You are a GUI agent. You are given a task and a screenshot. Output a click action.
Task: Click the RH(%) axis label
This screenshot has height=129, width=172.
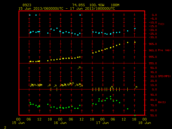(x=162, y=102)
